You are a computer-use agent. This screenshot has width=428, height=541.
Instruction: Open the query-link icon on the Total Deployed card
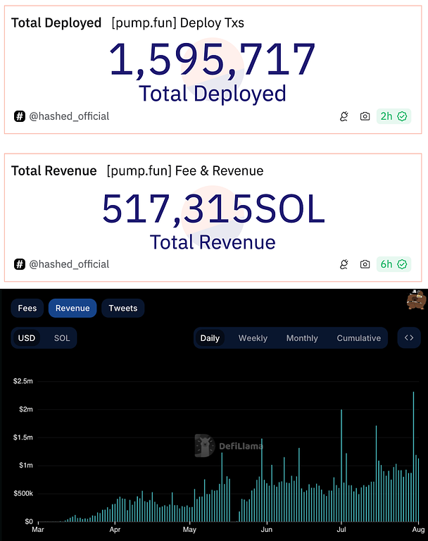(344, 116)
